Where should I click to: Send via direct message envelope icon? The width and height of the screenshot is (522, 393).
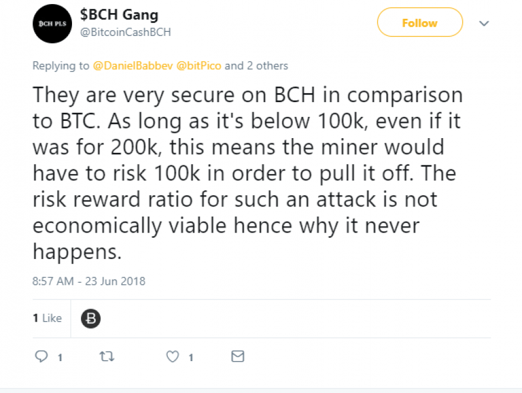[237, 356]
